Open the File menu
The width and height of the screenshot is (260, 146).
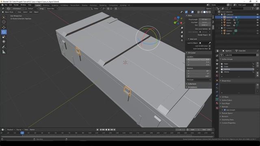coord(6,5)
